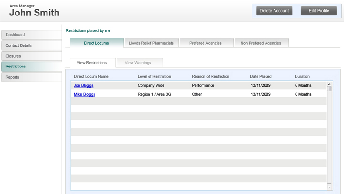Click the Date Placed column header
This screenshot has height=194, width=344.
click(x=261, y=76)
